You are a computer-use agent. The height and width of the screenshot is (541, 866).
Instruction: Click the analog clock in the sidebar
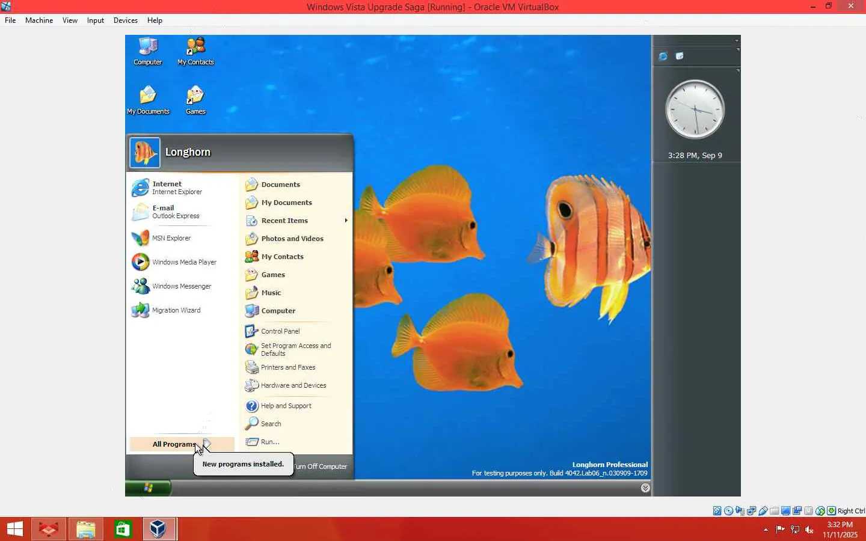click(x=695, y=110)
